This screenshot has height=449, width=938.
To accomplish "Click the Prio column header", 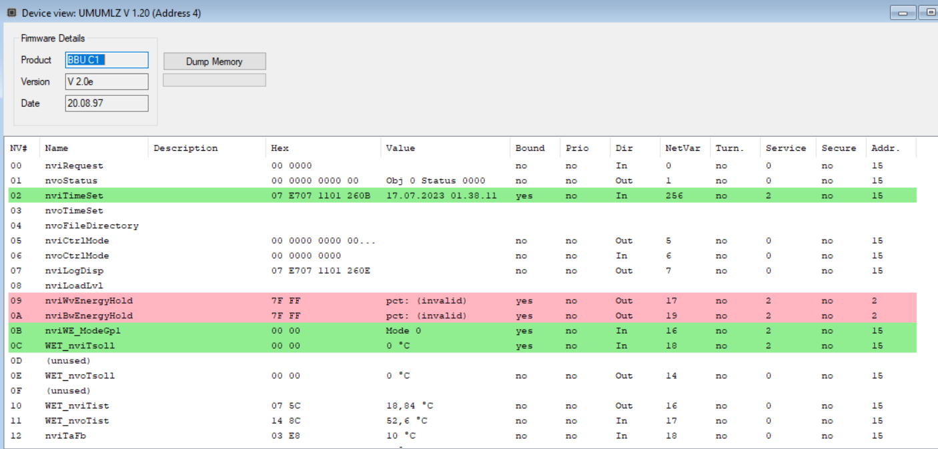I will (585, 148).
